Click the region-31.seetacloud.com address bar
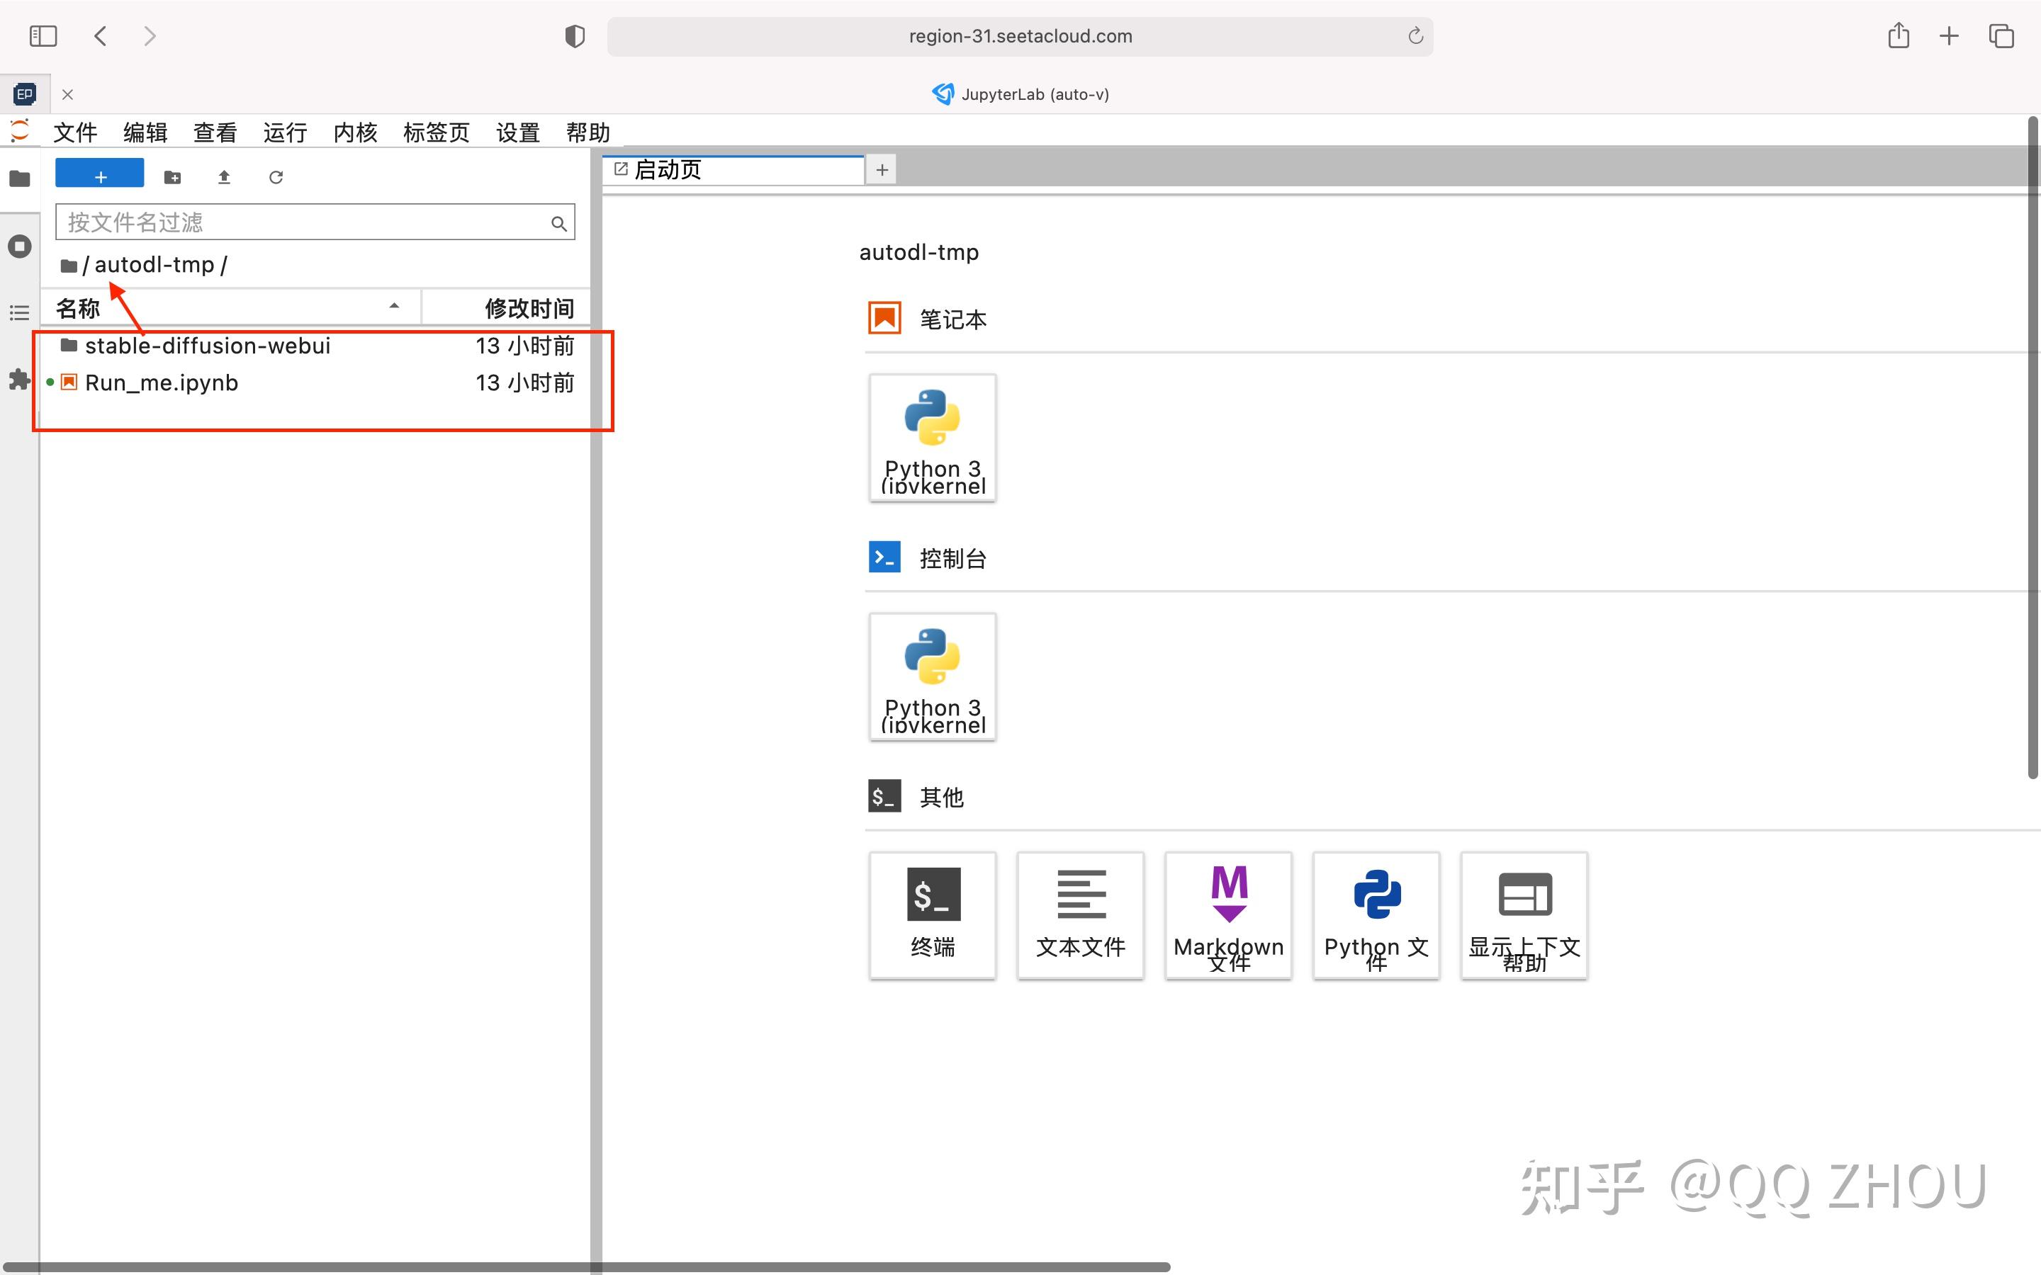 (1020, 36)
